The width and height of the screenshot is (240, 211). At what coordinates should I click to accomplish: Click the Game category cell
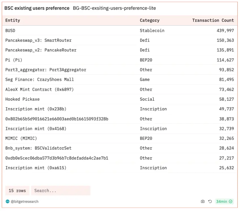(145, 80)
